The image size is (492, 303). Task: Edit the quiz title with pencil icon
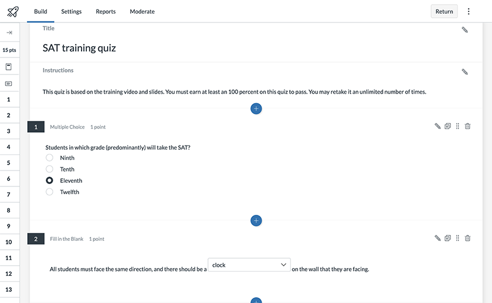point(465,30)
